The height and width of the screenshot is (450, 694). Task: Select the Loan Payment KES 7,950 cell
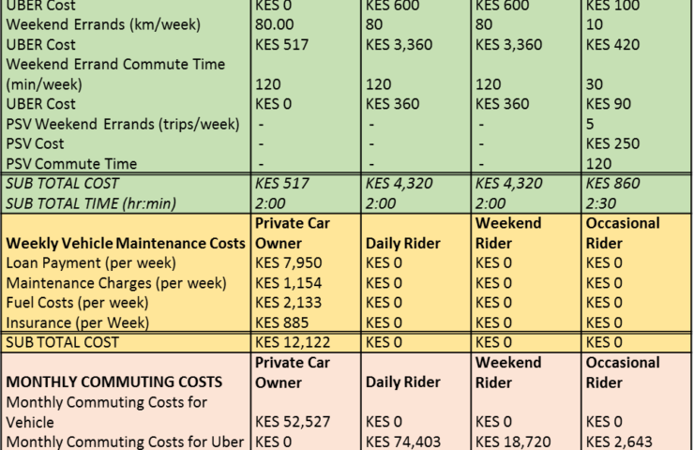[x=306, y=262]
